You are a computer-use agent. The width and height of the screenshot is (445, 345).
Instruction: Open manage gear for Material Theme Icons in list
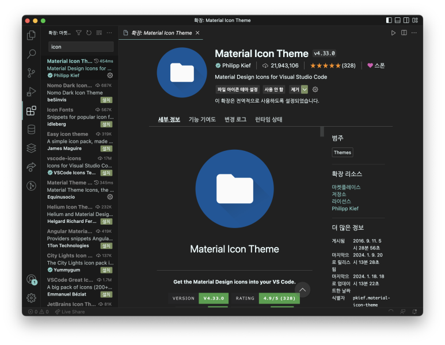coord(110,197)
